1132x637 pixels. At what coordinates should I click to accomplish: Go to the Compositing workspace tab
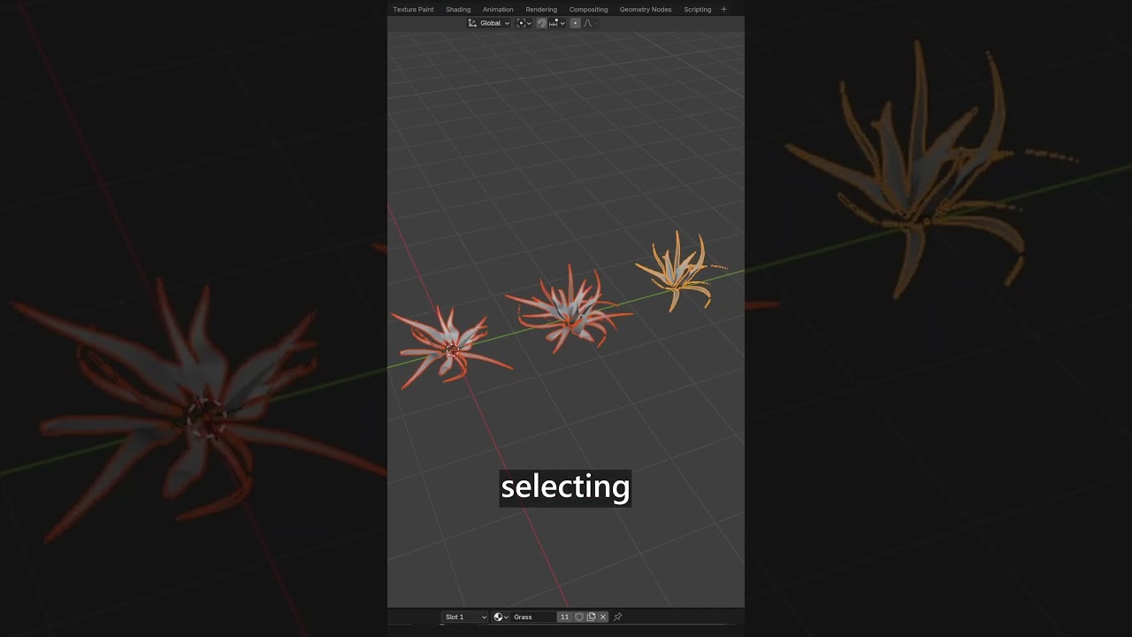(x=588, y=9)
